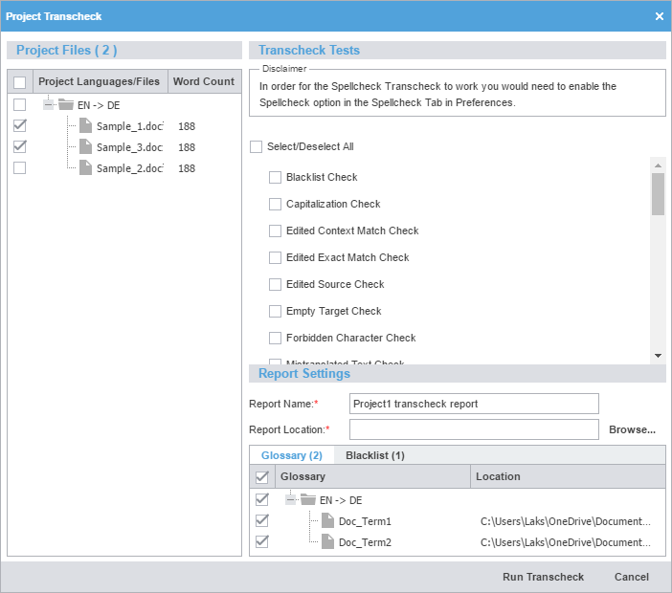Click the Transcheck tests scrollbar thumb
Screen dimensions: 672x593
[658, 194]
